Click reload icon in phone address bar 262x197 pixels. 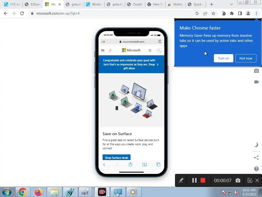(160, 41)
